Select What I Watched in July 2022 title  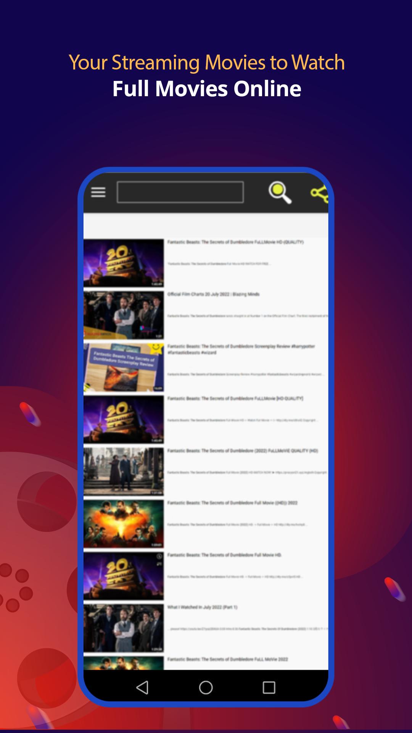click(x=202, y=607)
